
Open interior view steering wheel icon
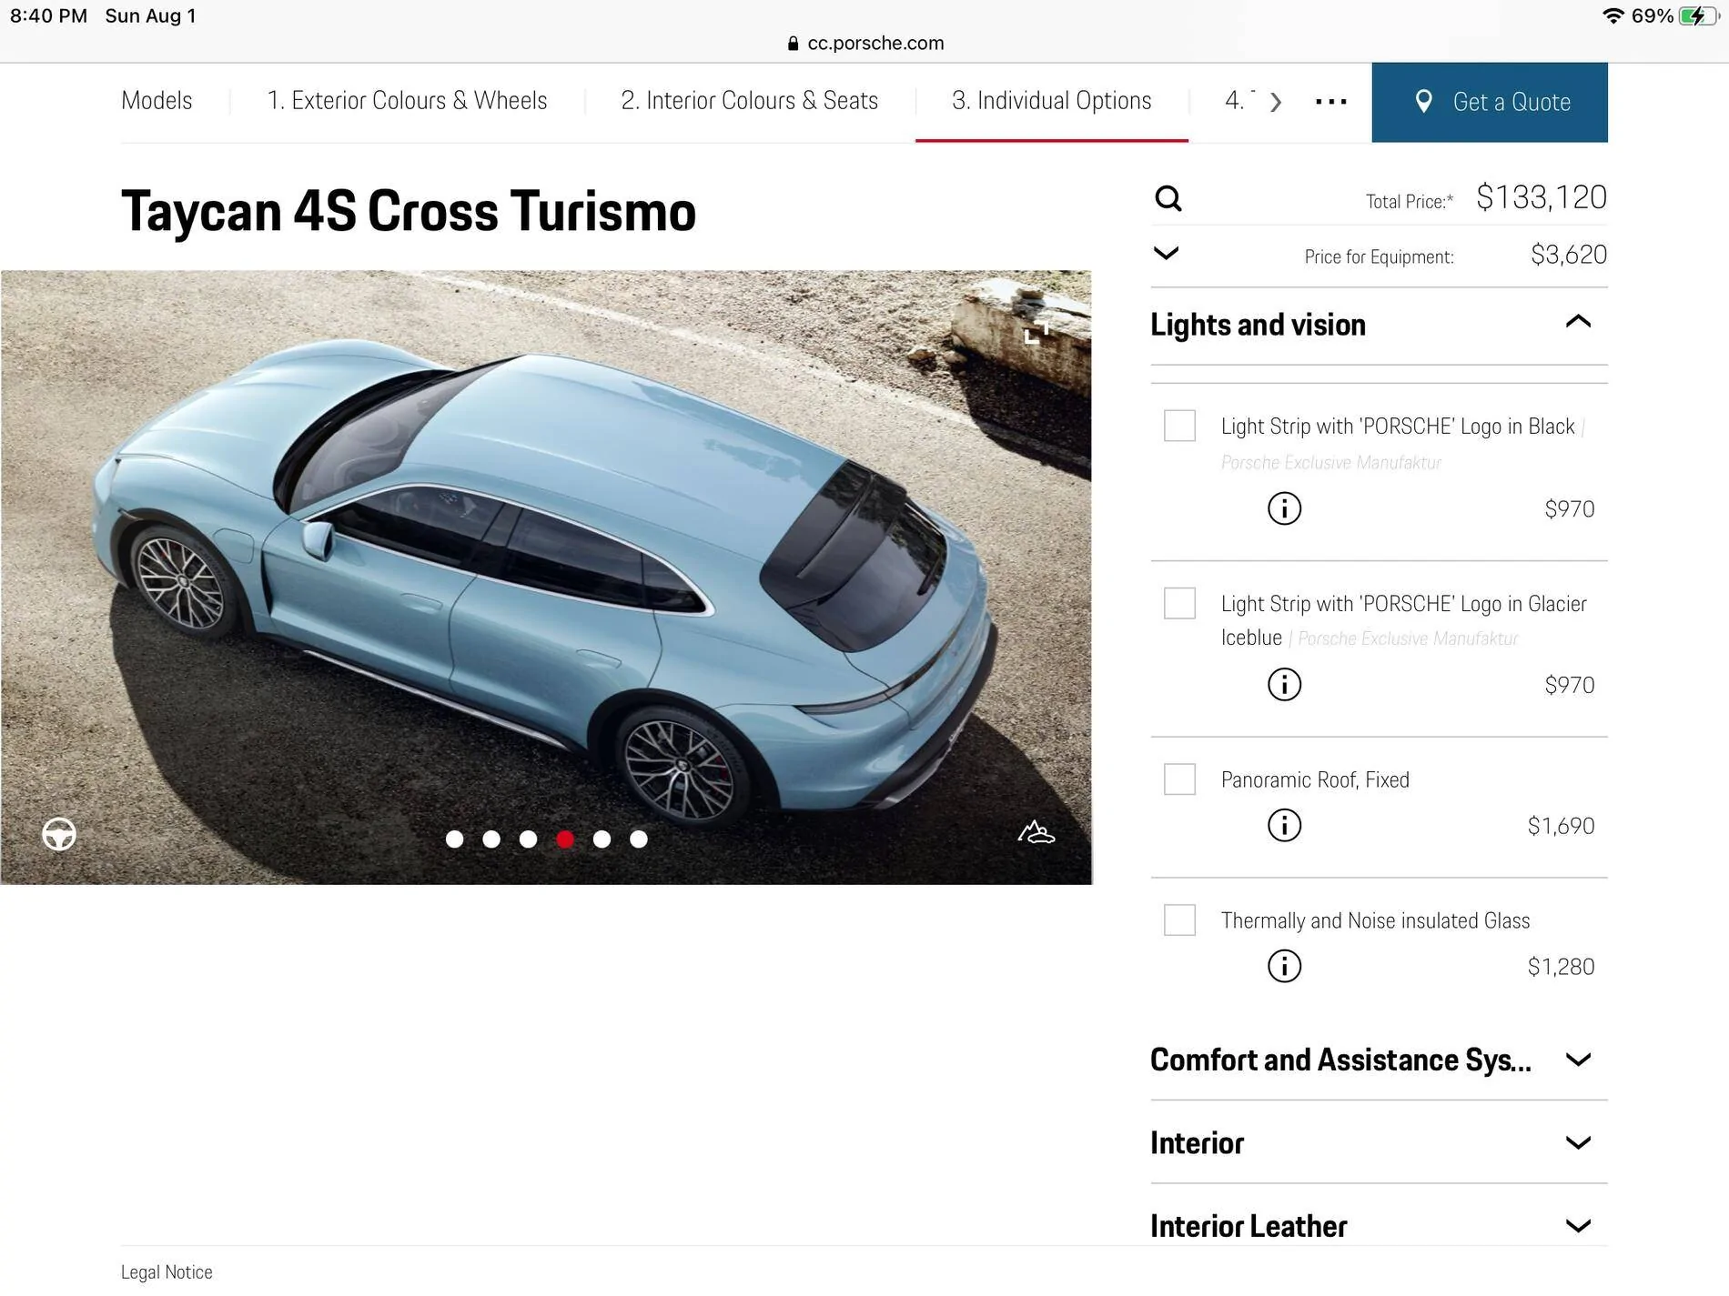click(x=59, y=834)
